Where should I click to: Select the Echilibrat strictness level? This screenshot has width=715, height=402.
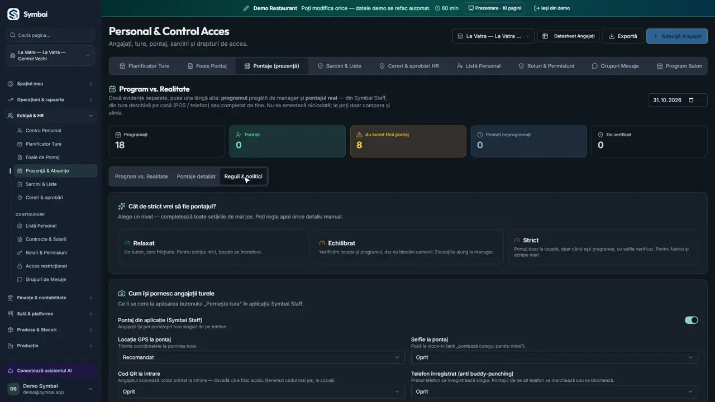(x=408, y=247)
